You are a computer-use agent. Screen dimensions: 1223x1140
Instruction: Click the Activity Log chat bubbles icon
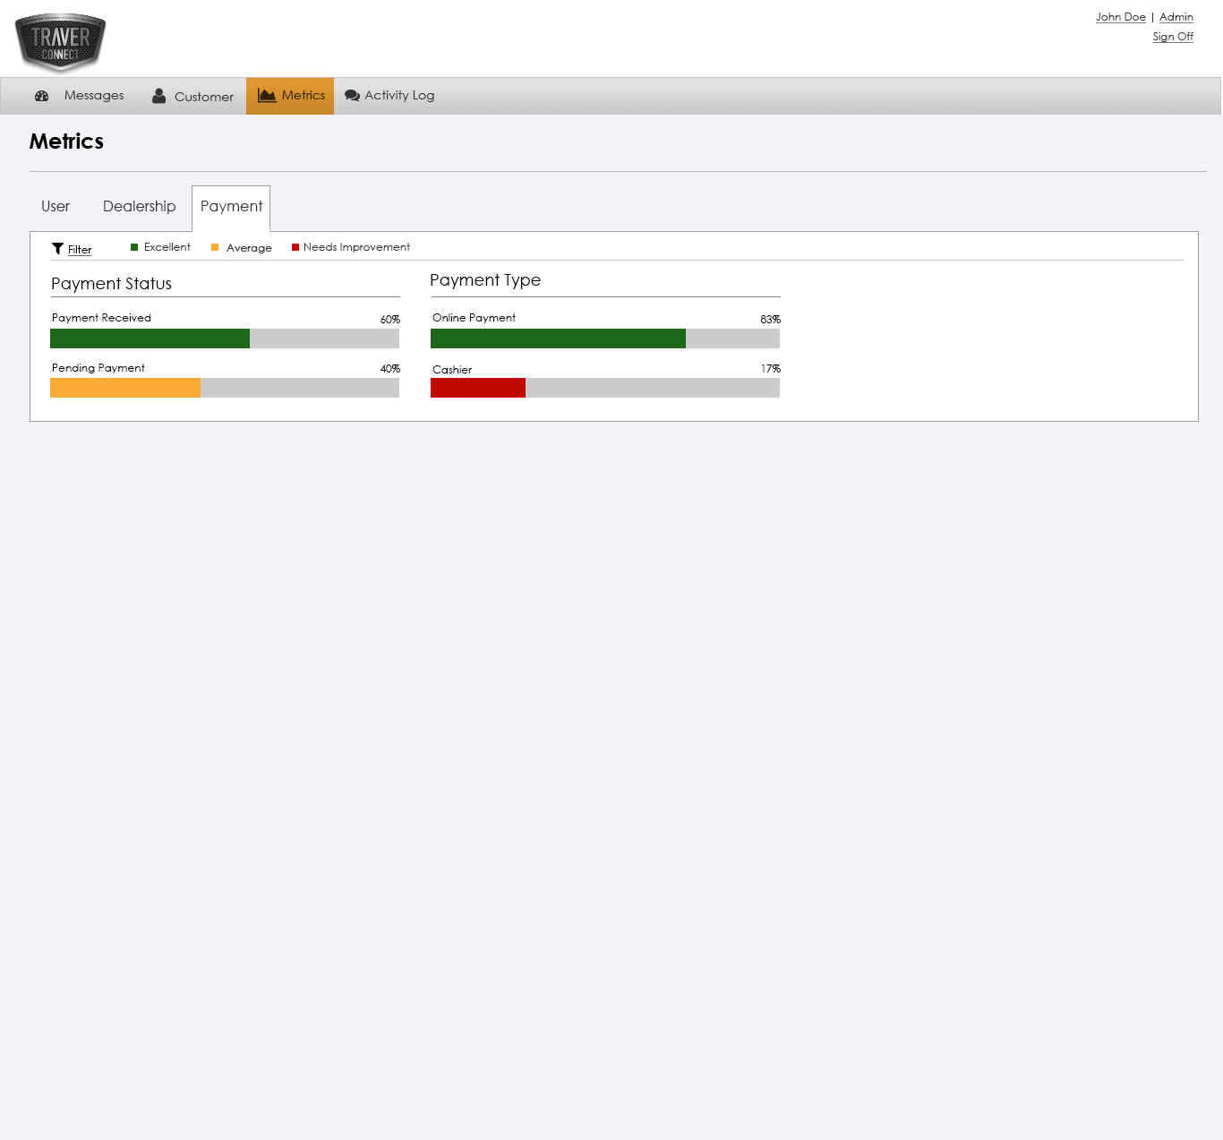tap(352, 96)
